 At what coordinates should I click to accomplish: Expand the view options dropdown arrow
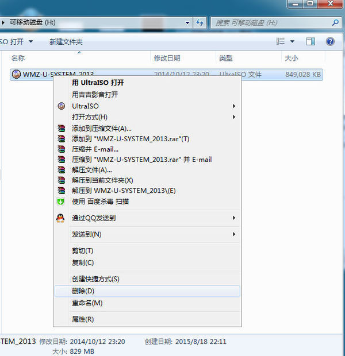[x=292, y=41]
